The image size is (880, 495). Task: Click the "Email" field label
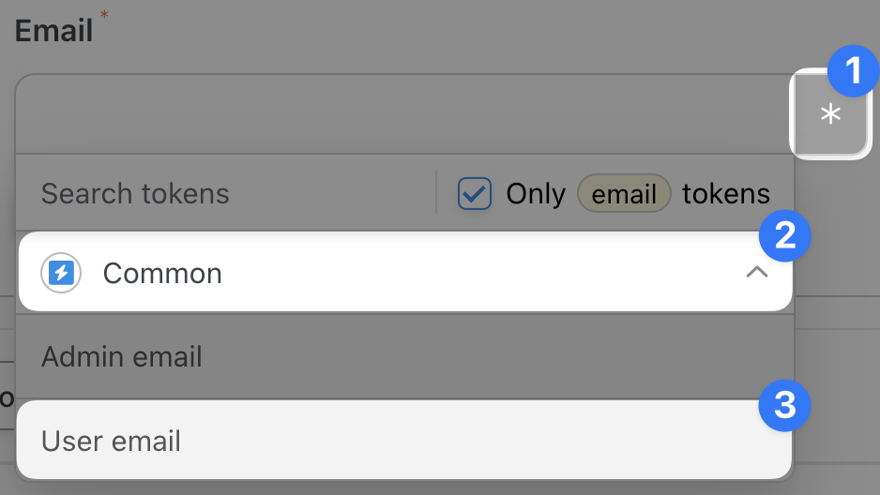(53, 30)
